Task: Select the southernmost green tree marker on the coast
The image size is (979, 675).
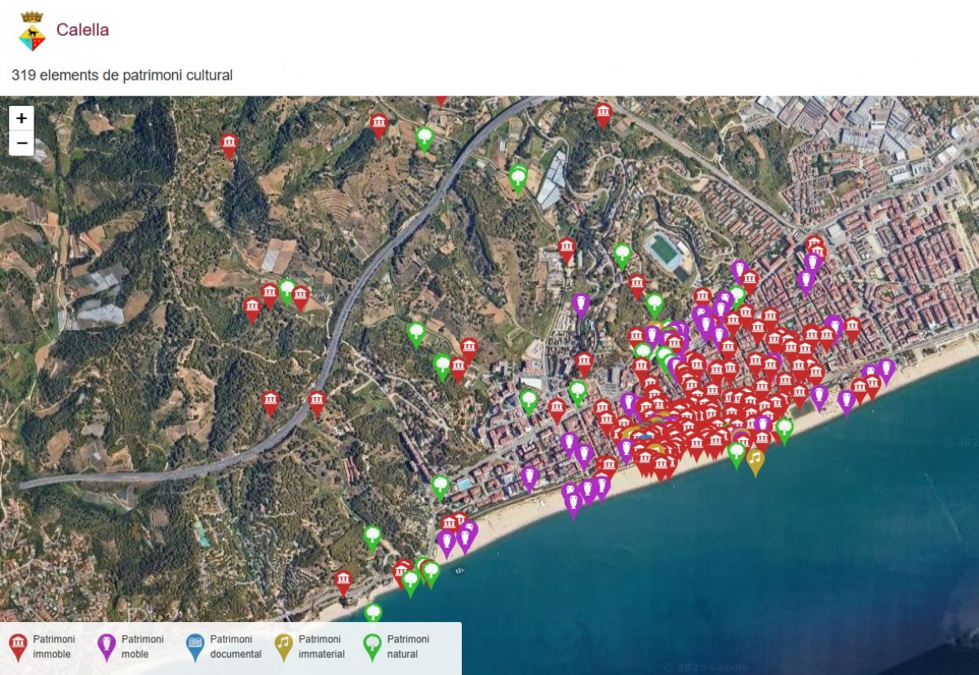Action: (373, 612)
